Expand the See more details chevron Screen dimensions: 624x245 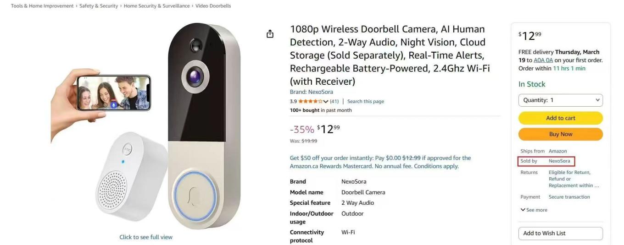(523, 210)
